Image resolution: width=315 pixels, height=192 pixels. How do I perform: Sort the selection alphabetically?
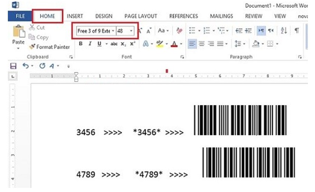coord(284,31)
